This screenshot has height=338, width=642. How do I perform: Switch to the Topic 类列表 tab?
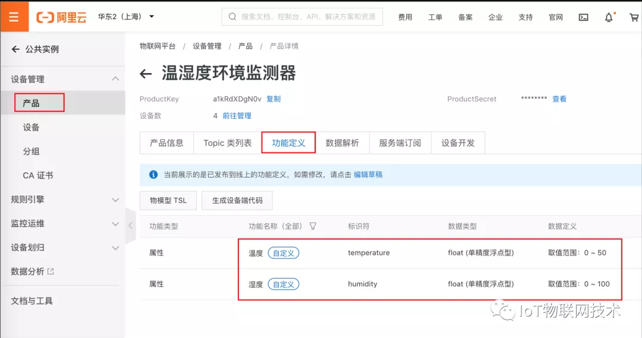(x=228, y=143)
